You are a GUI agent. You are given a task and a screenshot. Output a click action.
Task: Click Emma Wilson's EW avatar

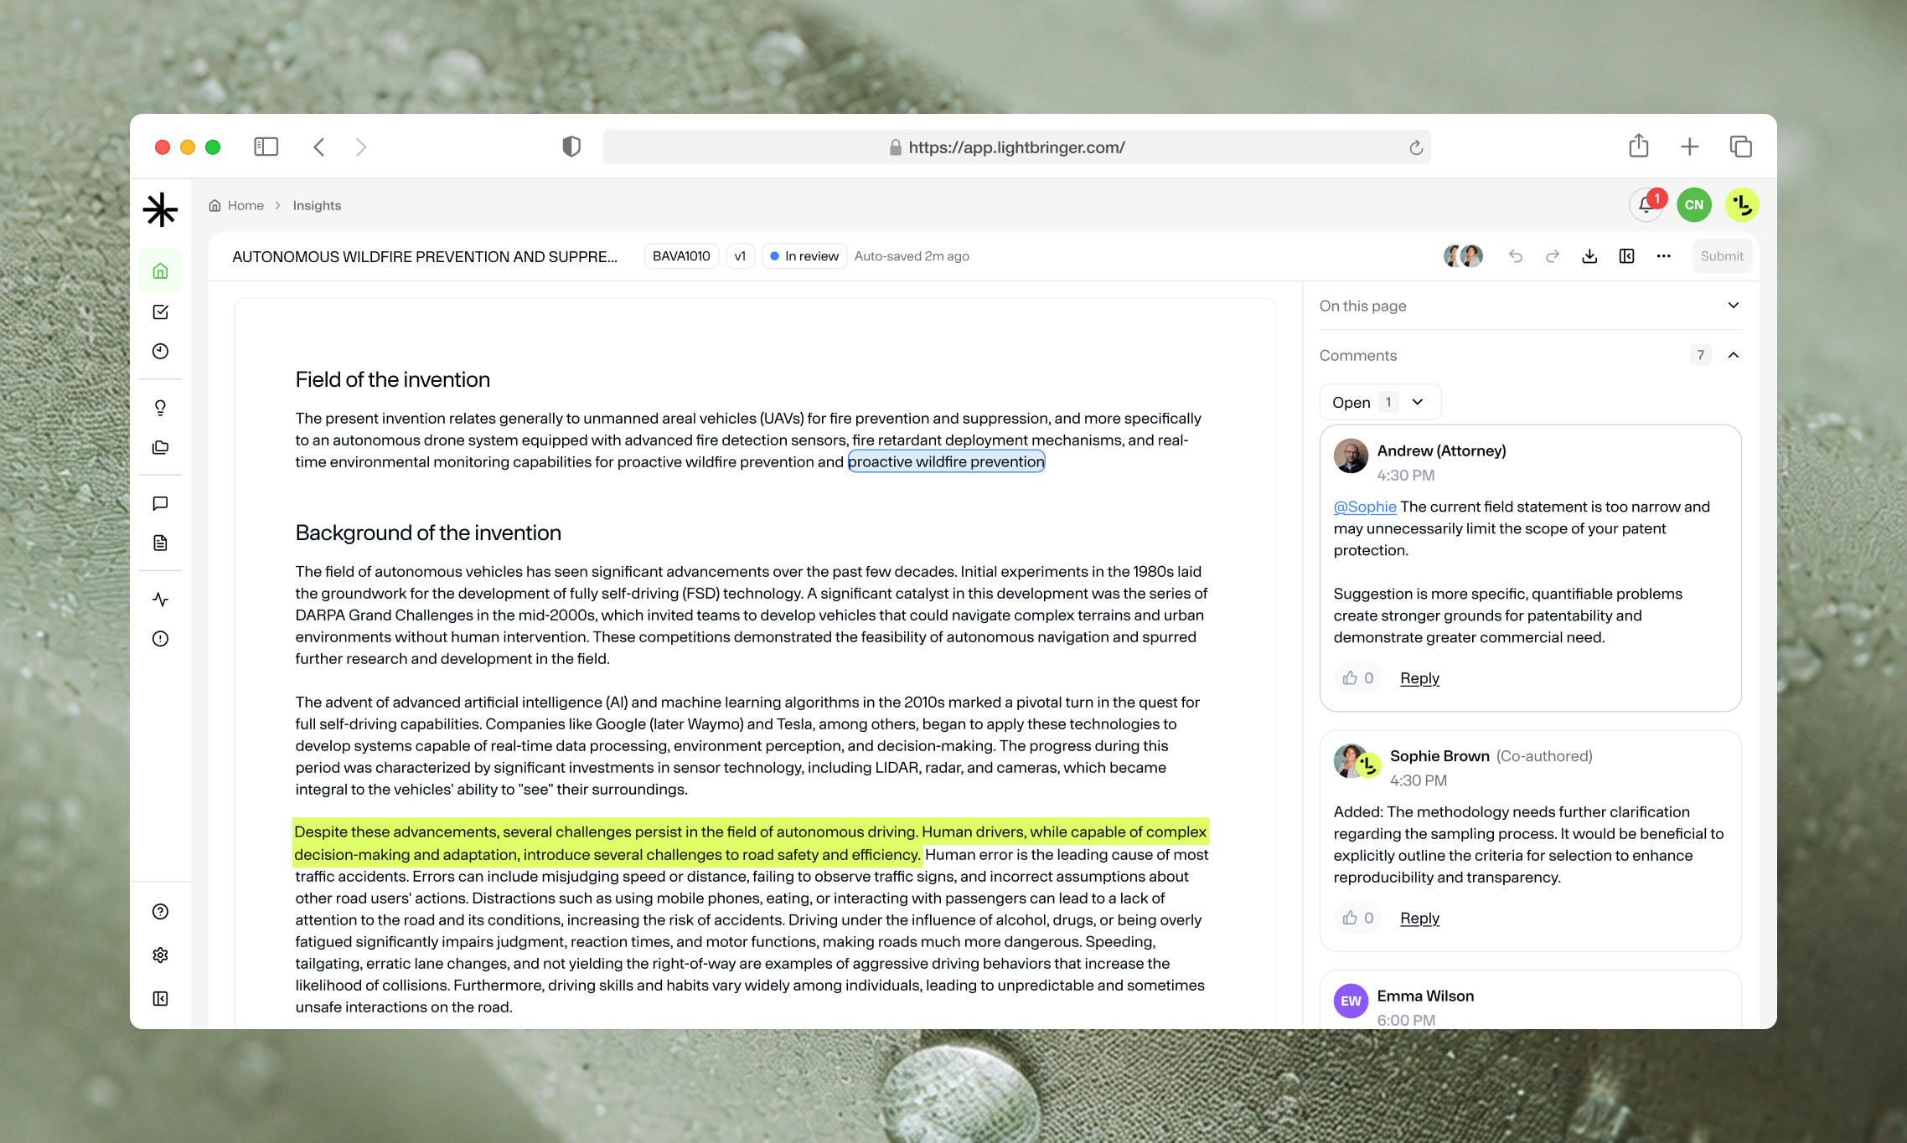click(1351, 1001)
